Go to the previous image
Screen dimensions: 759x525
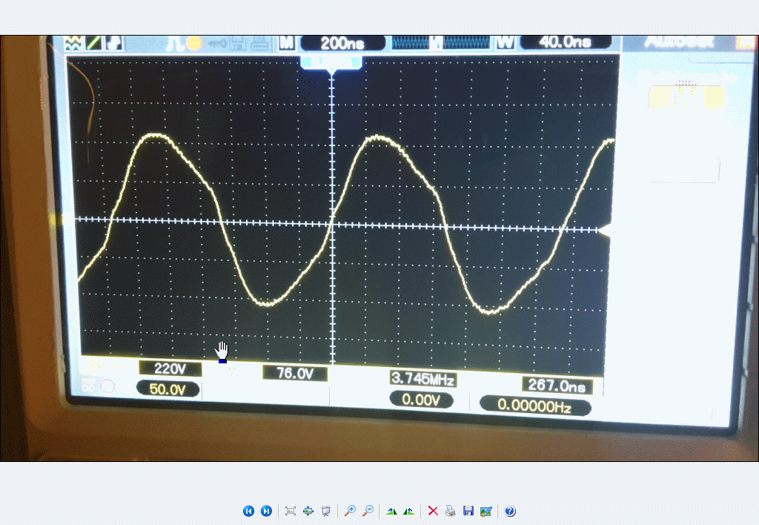[248, 511]
